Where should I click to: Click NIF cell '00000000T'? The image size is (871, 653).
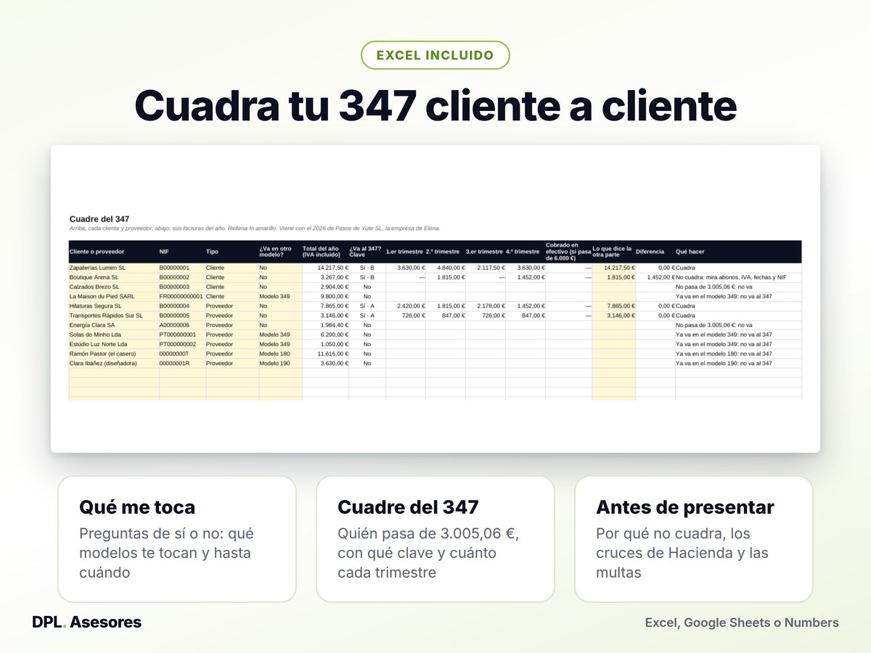[182, 353]
